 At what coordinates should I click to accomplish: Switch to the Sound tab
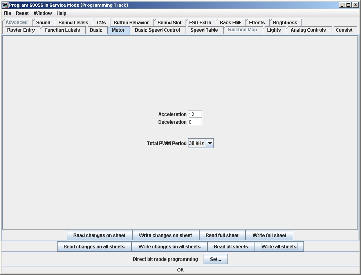pyautogui.click(x=43, y=23)
